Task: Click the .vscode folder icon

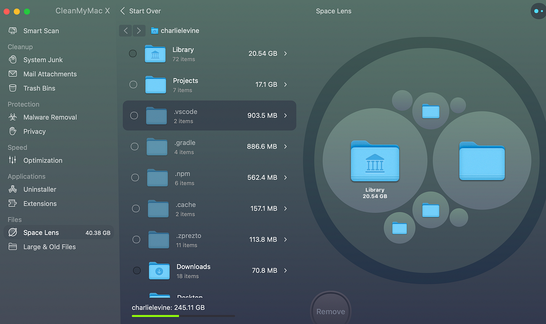Action: click(156, 116)
